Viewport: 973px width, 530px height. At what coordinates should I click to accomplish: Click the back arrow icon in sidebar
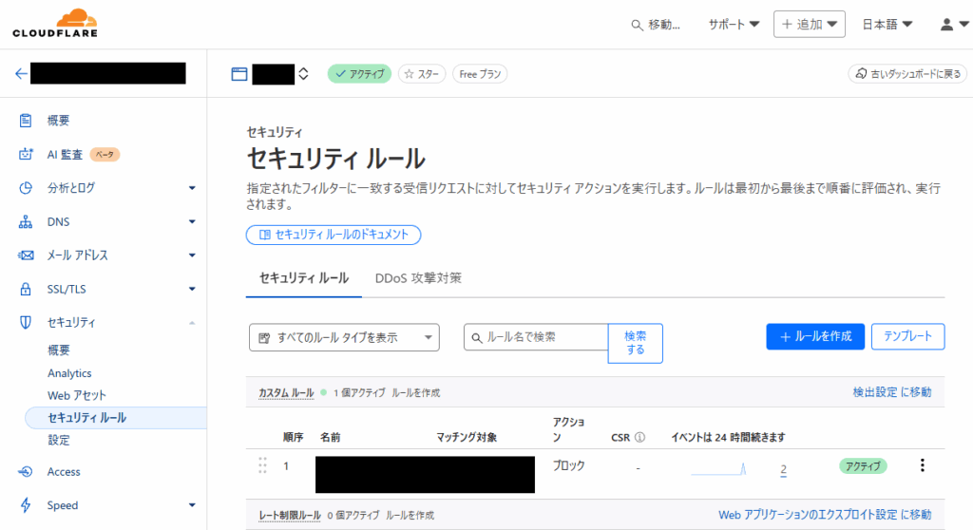point(21,74)
